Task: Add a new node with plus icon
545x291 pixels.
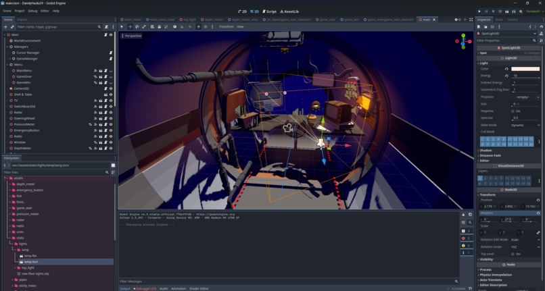Action: [5, 27]
